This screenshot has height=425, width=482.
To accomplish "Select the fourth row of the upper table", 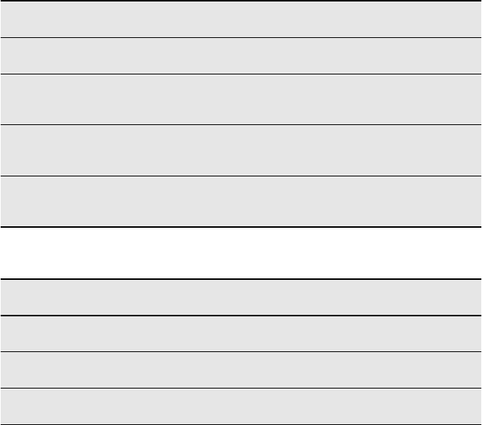I will click(x=241, y=150).
